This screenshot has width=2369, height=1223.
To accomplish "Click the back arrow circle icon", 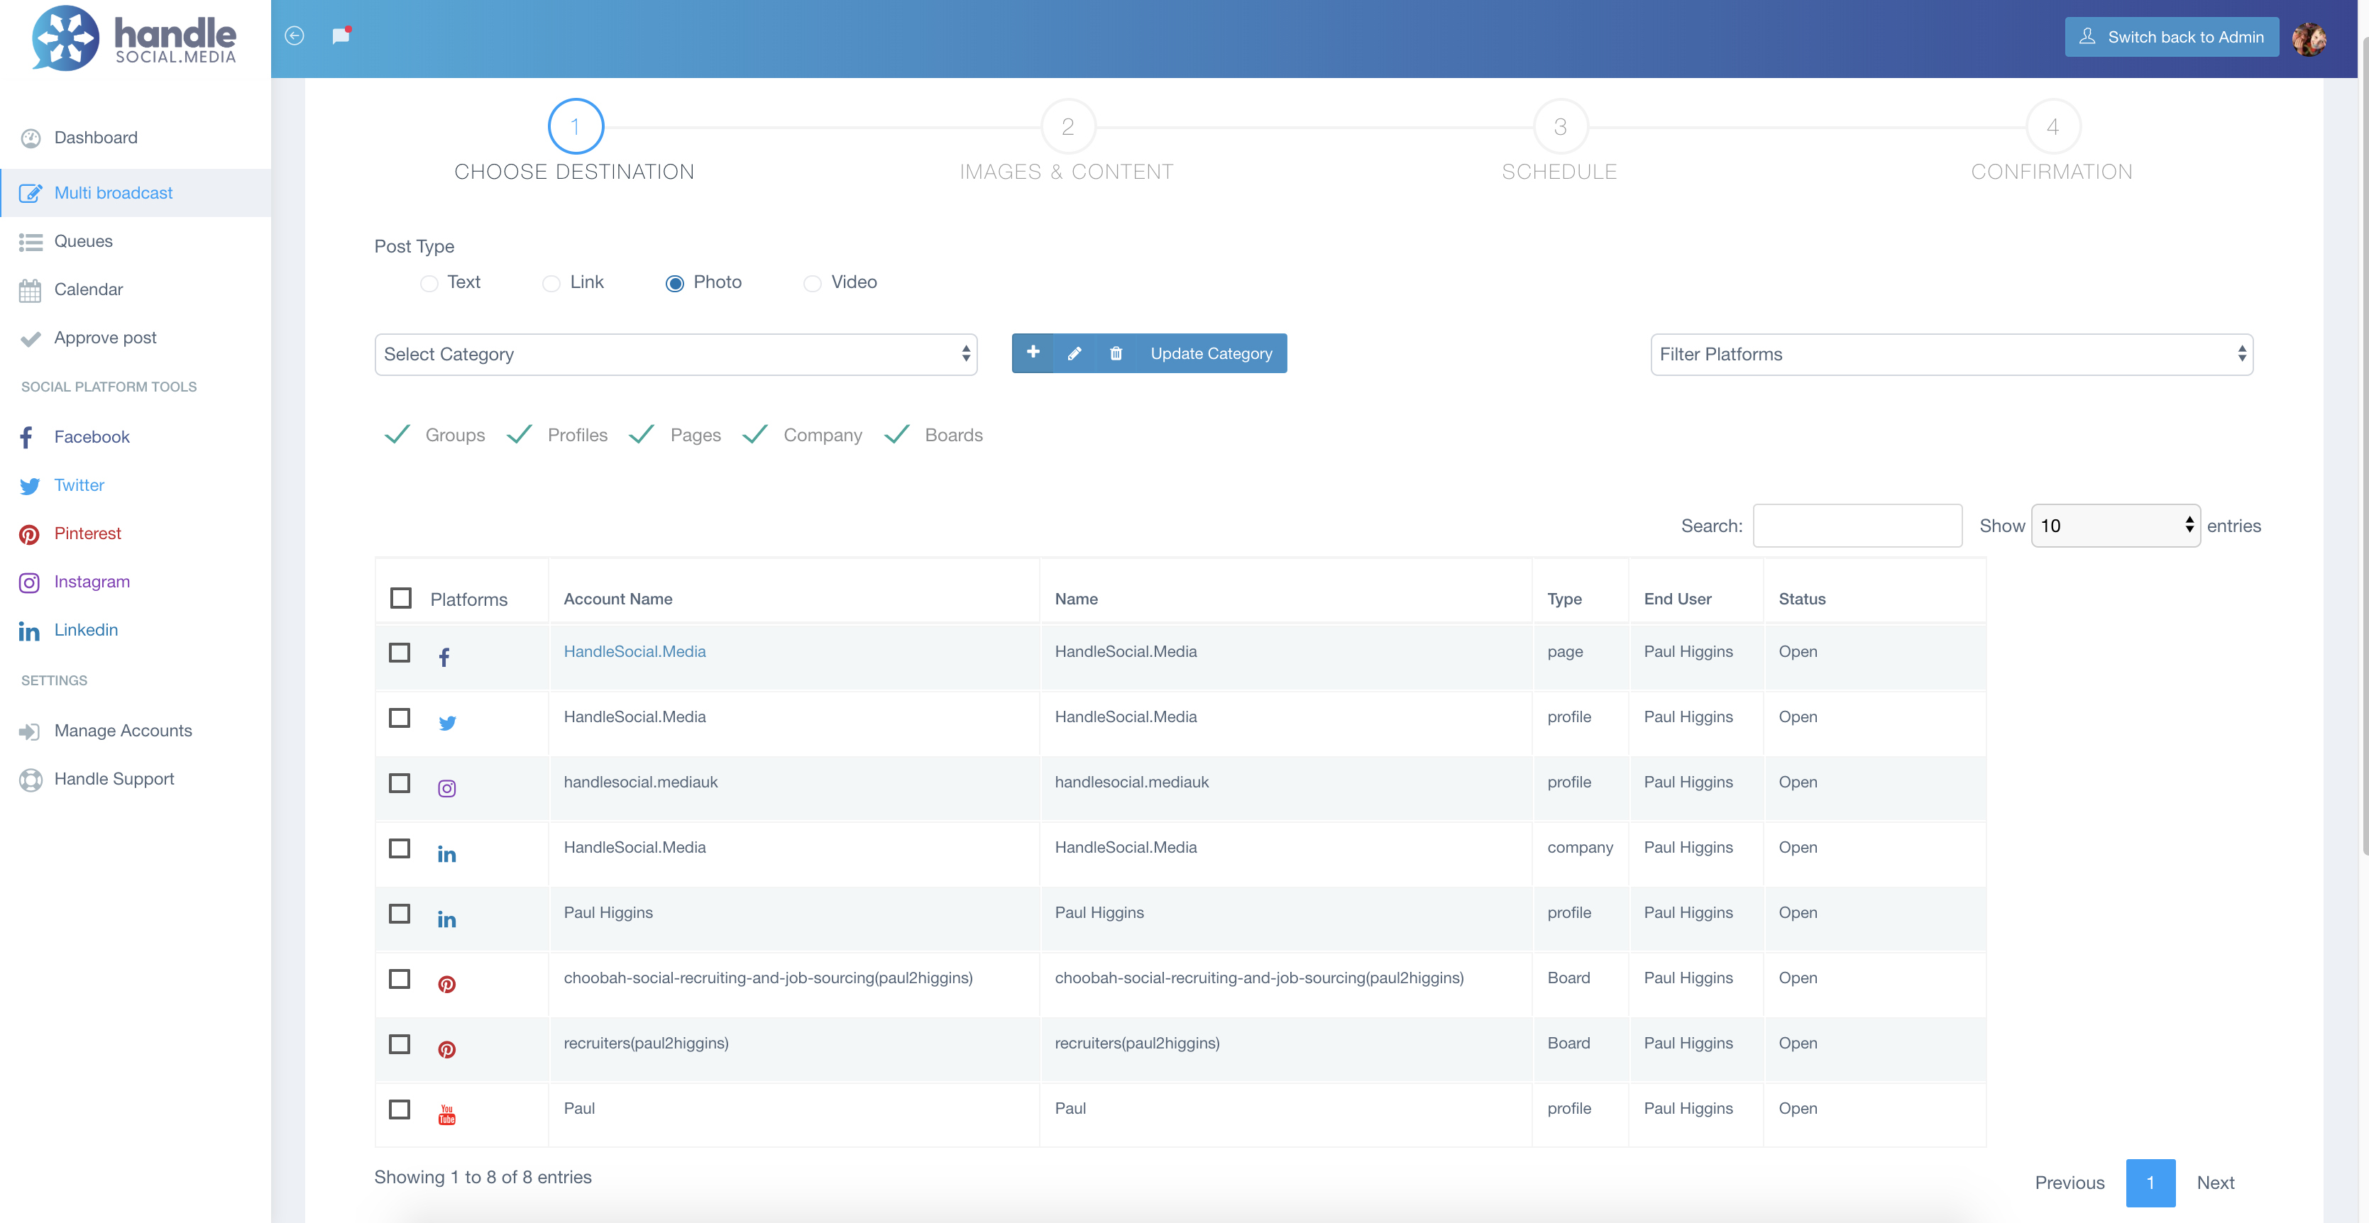I will 295,36.
